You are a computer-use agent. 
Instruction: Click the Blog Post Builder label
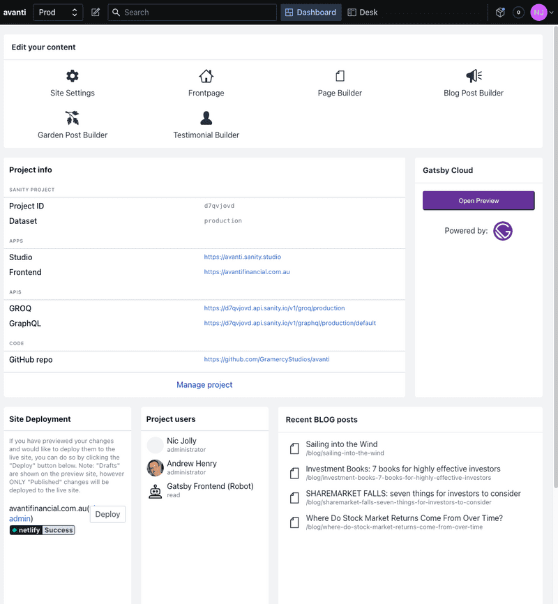[474, 93]
